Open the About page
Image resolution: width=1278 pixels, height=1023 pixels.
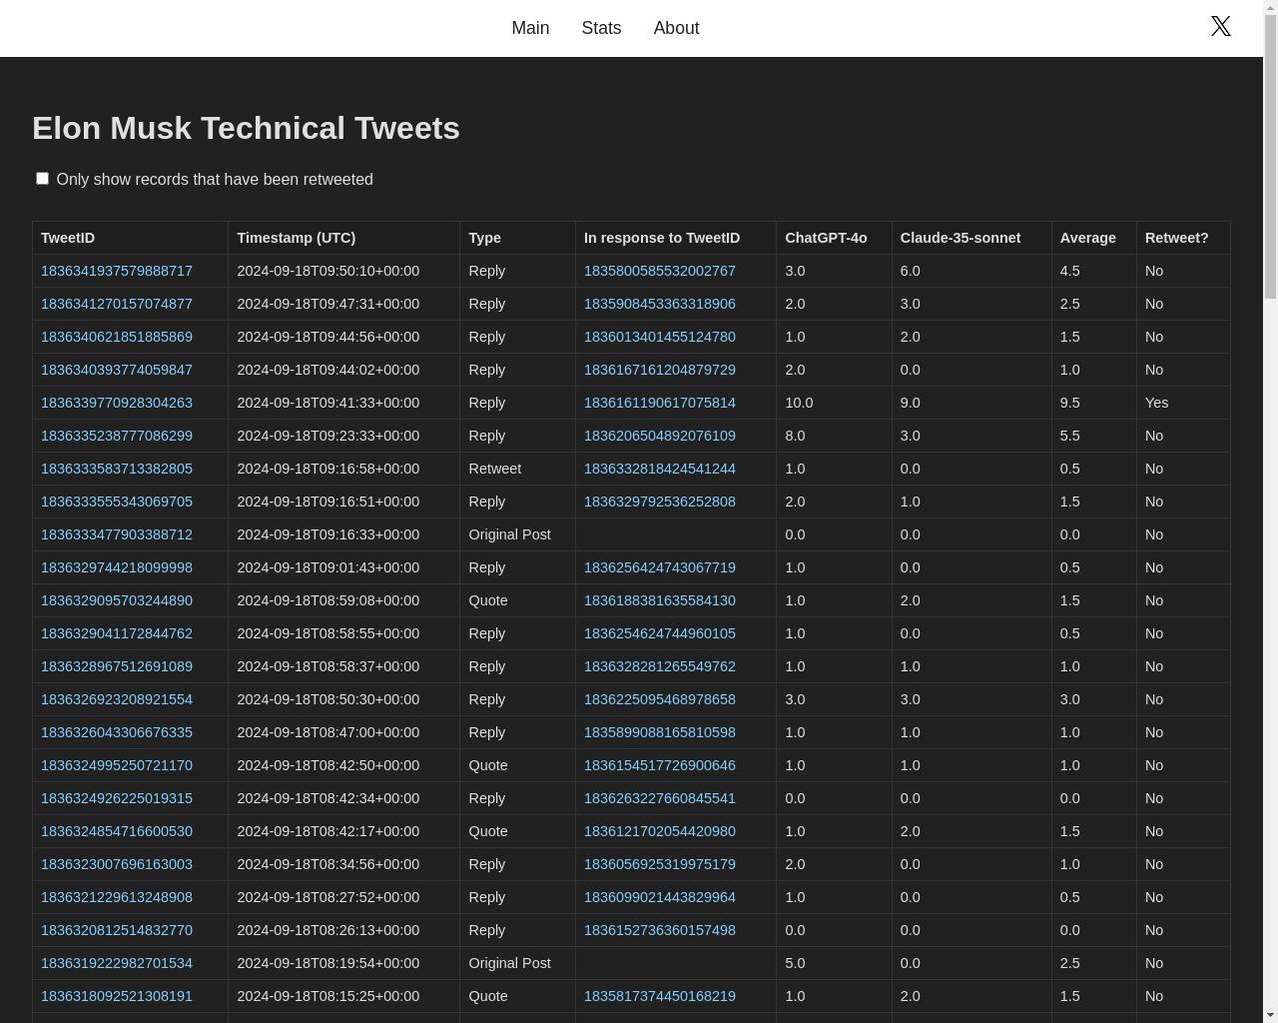point(676,28)
